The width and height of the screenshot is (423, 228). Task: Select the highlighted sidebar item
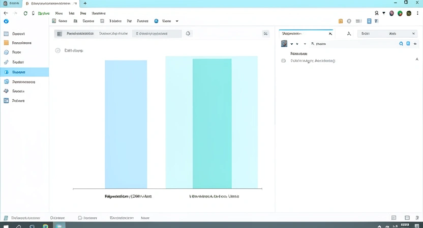click(x=24, y=72)
